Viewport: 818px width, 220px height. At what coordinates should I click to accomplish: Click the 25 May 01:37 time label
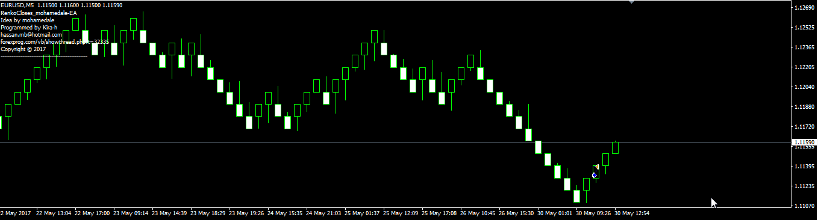pos(364,213)
